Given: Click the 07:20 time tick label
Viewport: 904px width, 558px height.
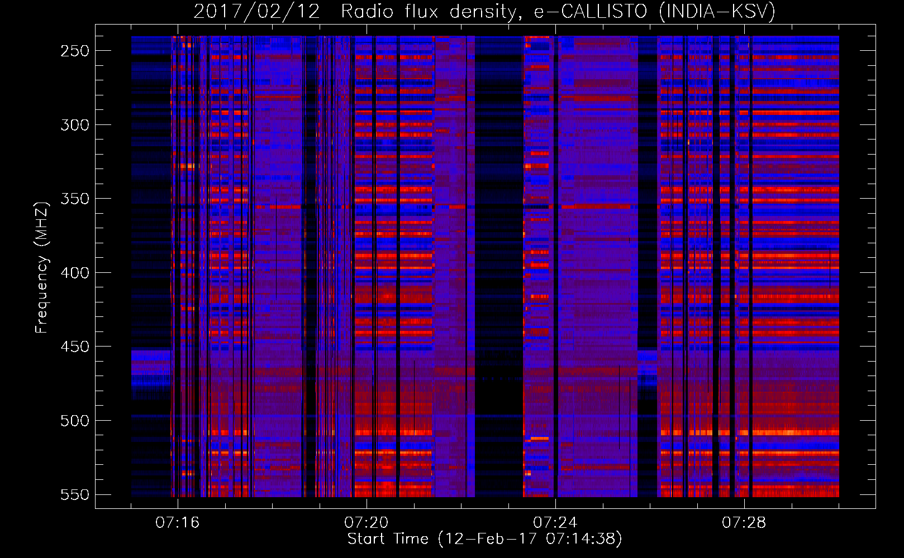Looking at the screenshot, I should pyautogui.click(x=366, y=523).
